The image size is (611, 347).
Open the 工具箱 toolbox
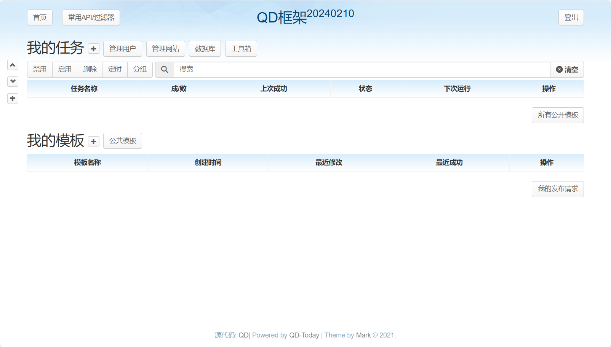[241, 49]
